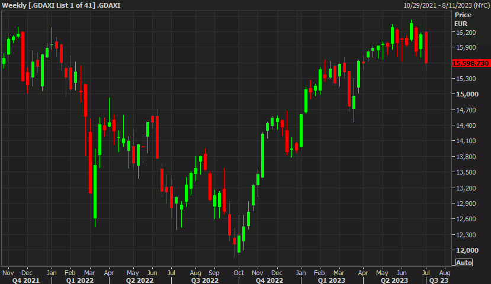Select the Aug label above Q3 2022
This screenshot has height=284, width=491.
[x=195, y=273]
